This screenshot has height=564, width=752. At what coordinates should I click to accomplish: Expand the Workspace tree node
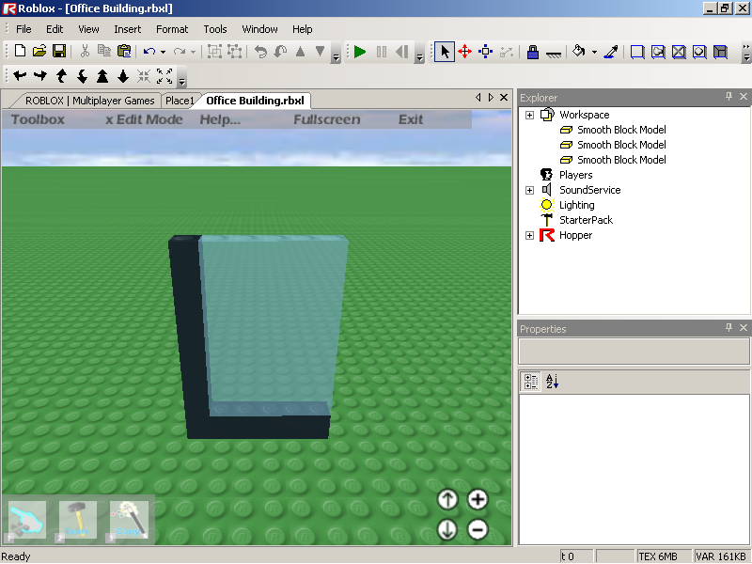click(529, 115)
